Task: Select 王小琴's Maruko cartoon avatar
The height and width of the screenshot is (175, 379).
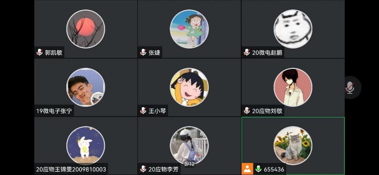Action: (189, 87)
